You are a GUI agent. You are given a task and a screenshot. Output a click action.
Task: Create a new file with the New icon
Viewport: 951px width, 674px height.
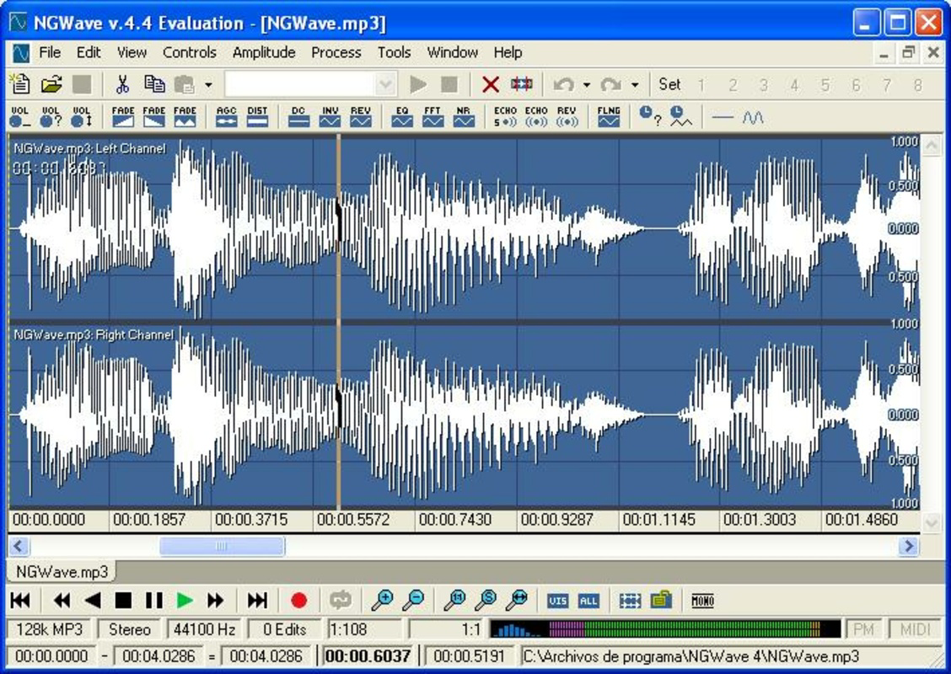click(x=20, y=84)
